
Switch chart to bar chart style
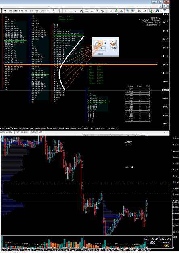coord(111,11)
